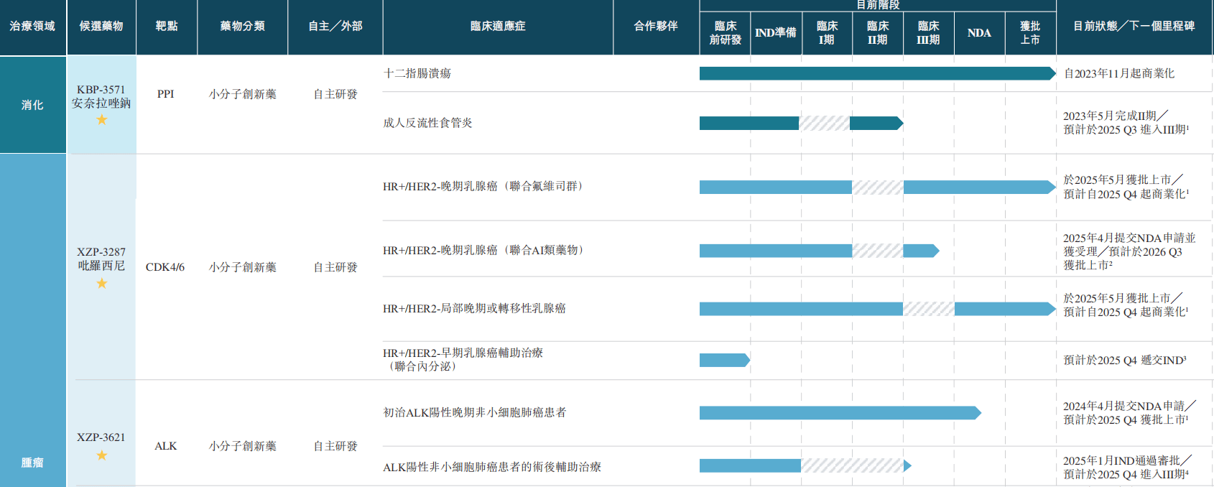The height and width of the screenshot is (487, 1214).
Task: Select the 治療領域 column header
Action: tap(32, 27)
